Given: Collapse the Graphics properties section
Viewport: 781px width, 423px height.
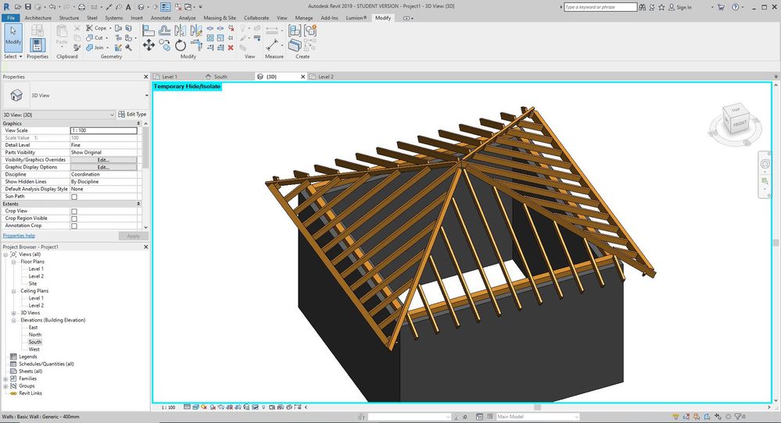Looking at the screenshot, I should 138,123.
